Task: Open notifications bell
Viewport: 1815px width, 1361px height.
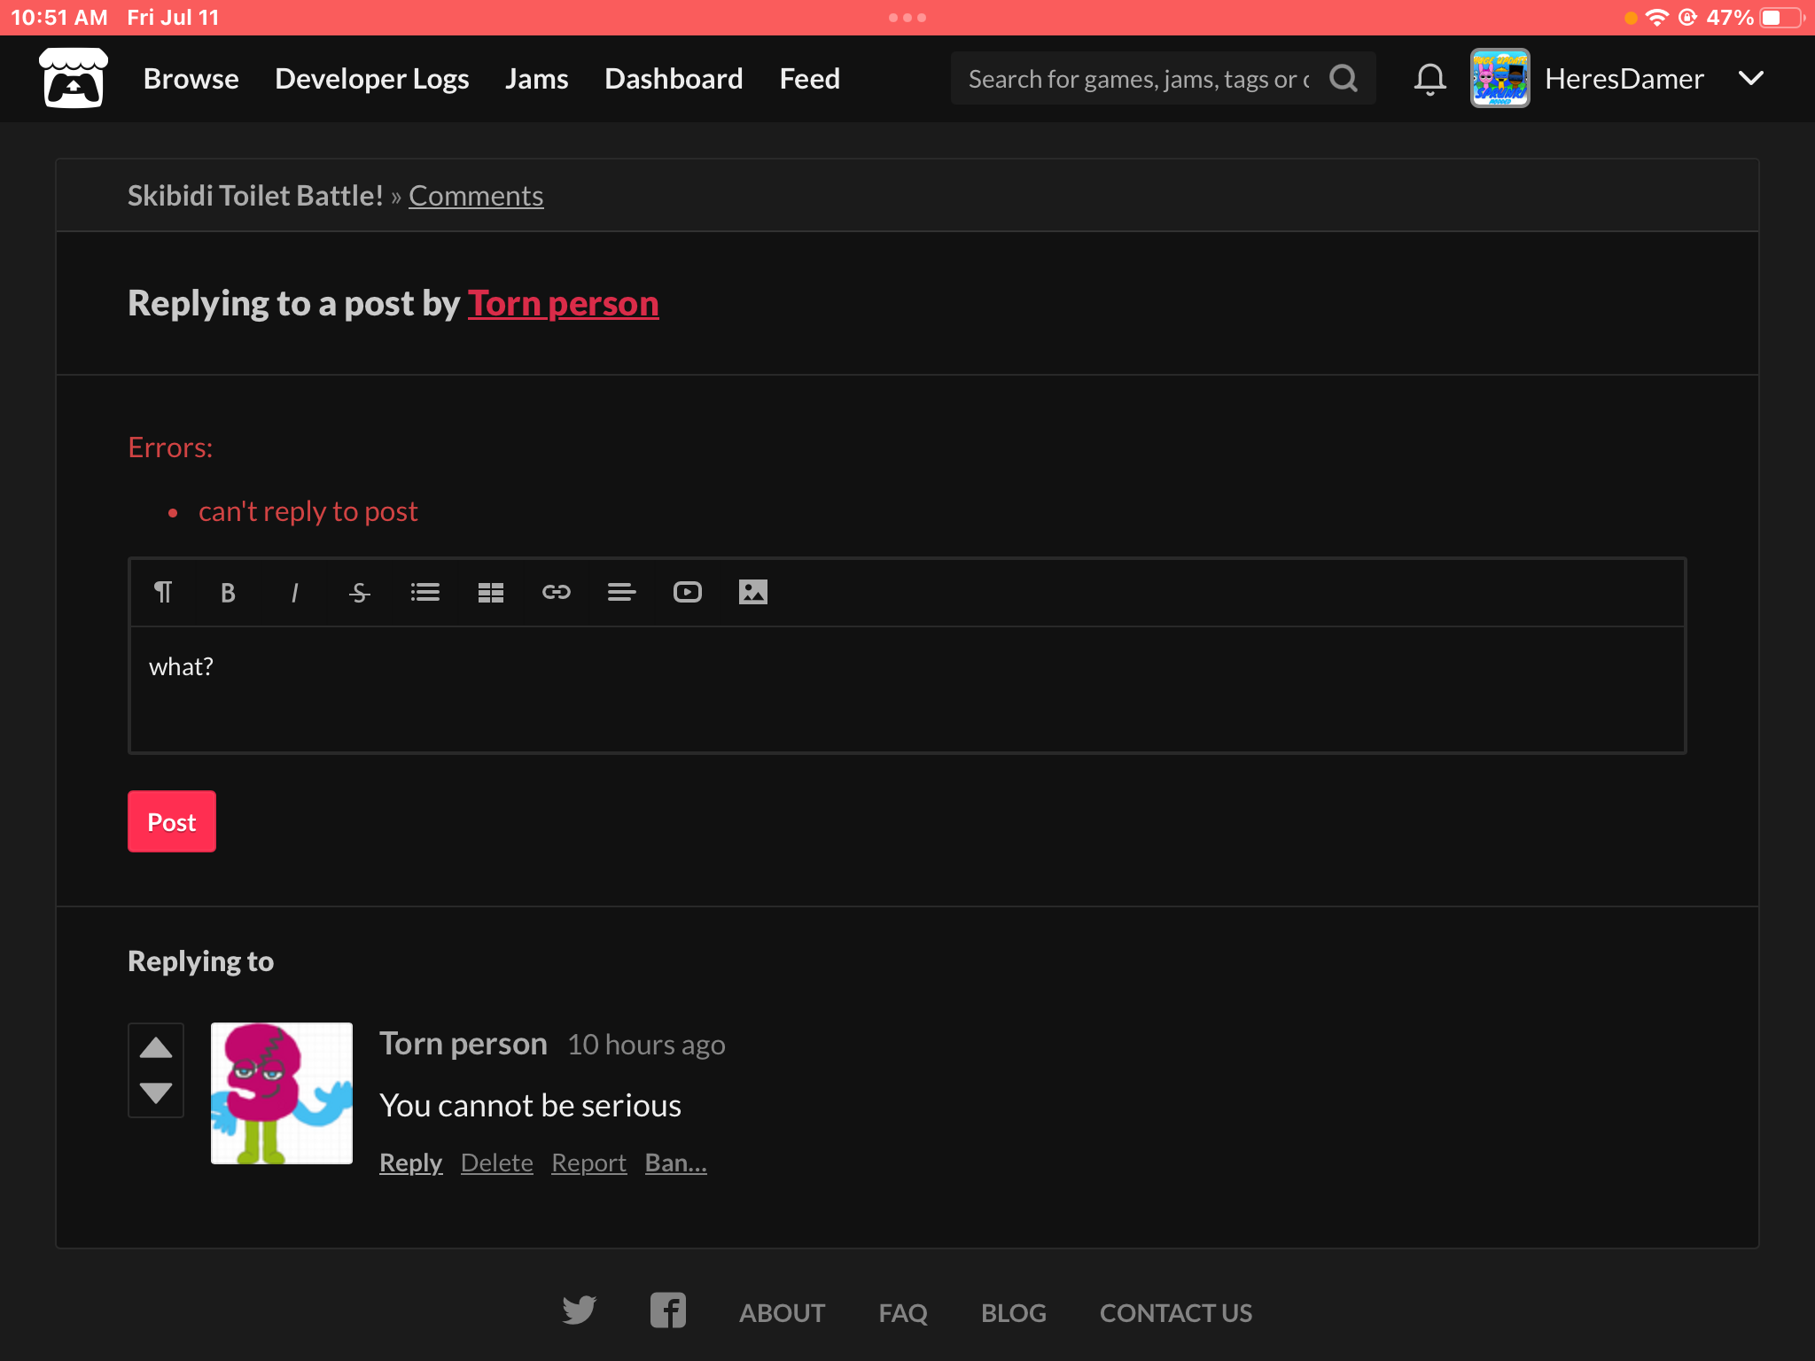Action: pos(1429,79)
